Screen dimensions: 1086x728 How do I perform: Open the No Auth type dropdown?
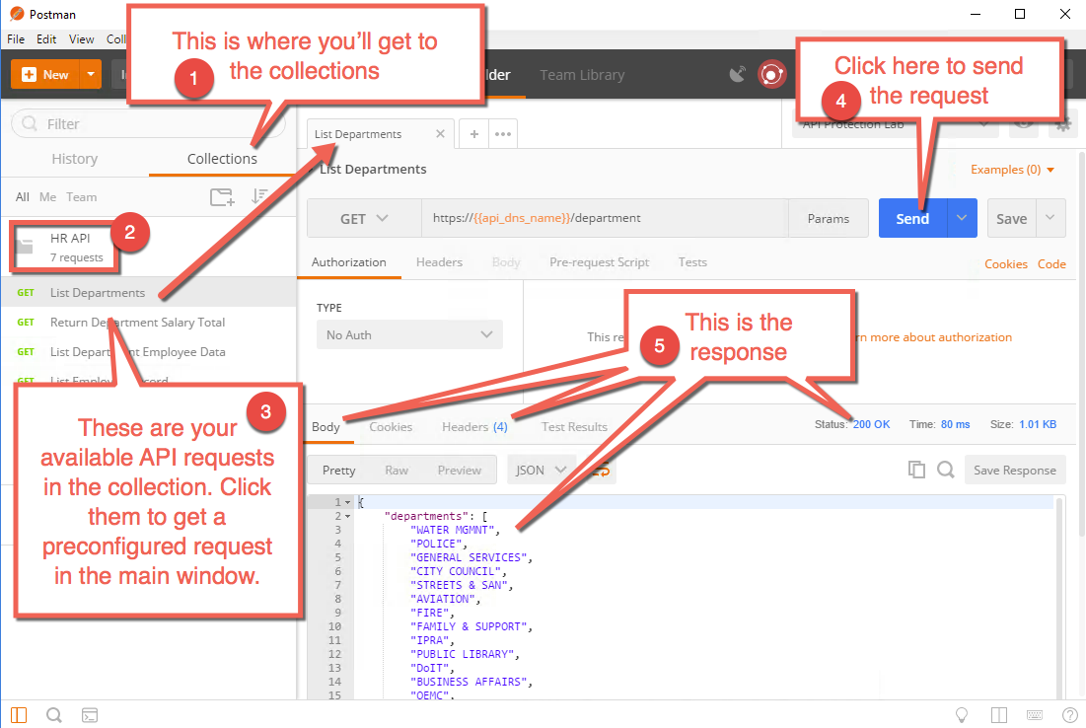(409, 334)
